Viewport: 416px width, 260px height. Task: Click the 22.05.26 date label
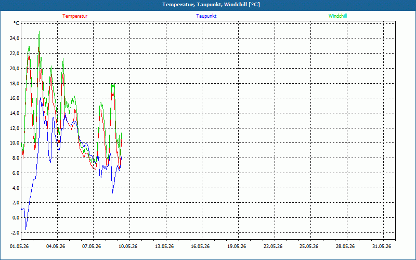[273, 246]
